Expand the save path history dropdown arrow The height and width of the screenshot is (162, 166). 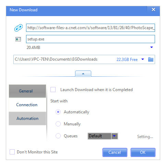point(143,59)
